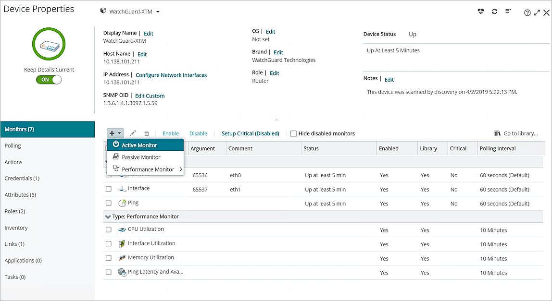Click the Memory Utilization monitor icon
Viewport: 552px width, 301px height.
[x=122, y=258]
